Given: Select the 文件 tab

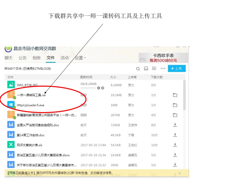Looking at the screenshot, I should (x=51, y=58).
